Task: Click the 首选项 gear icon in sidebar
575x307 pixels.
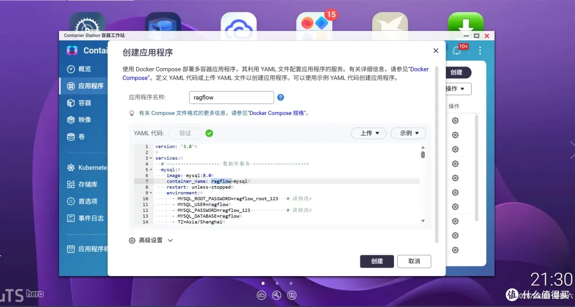Action: [x=71, y=201]
